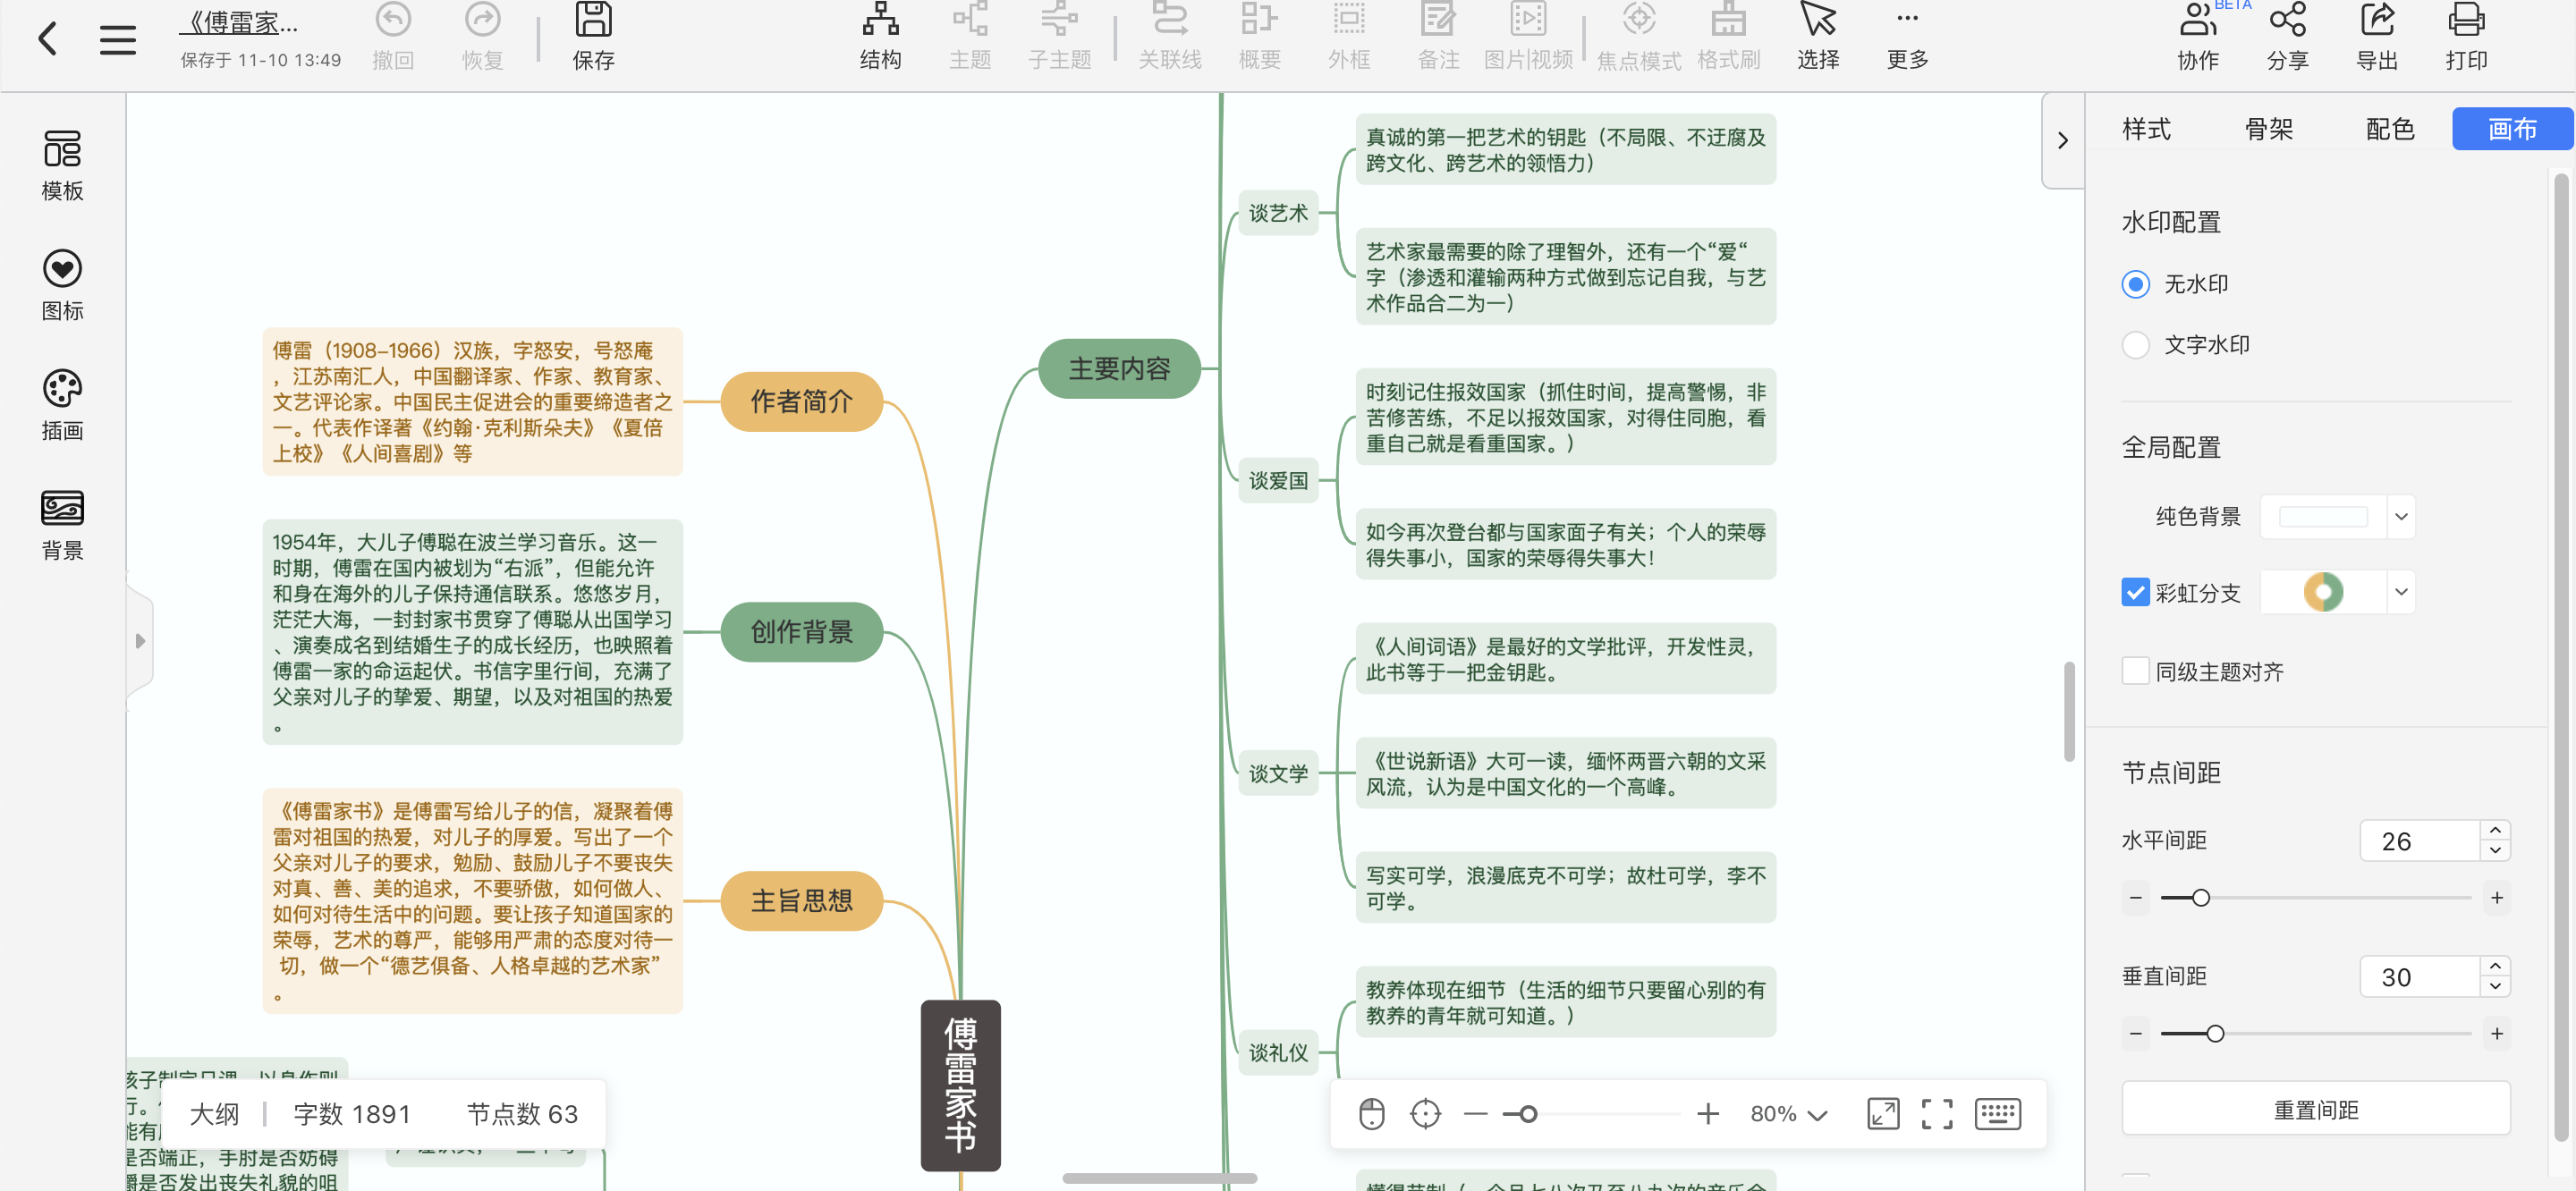This screenshot has height=1191, width=2576.
Task: Click the 重置间距 button
Action: pyautogui.click(x=2315, y=1109)
